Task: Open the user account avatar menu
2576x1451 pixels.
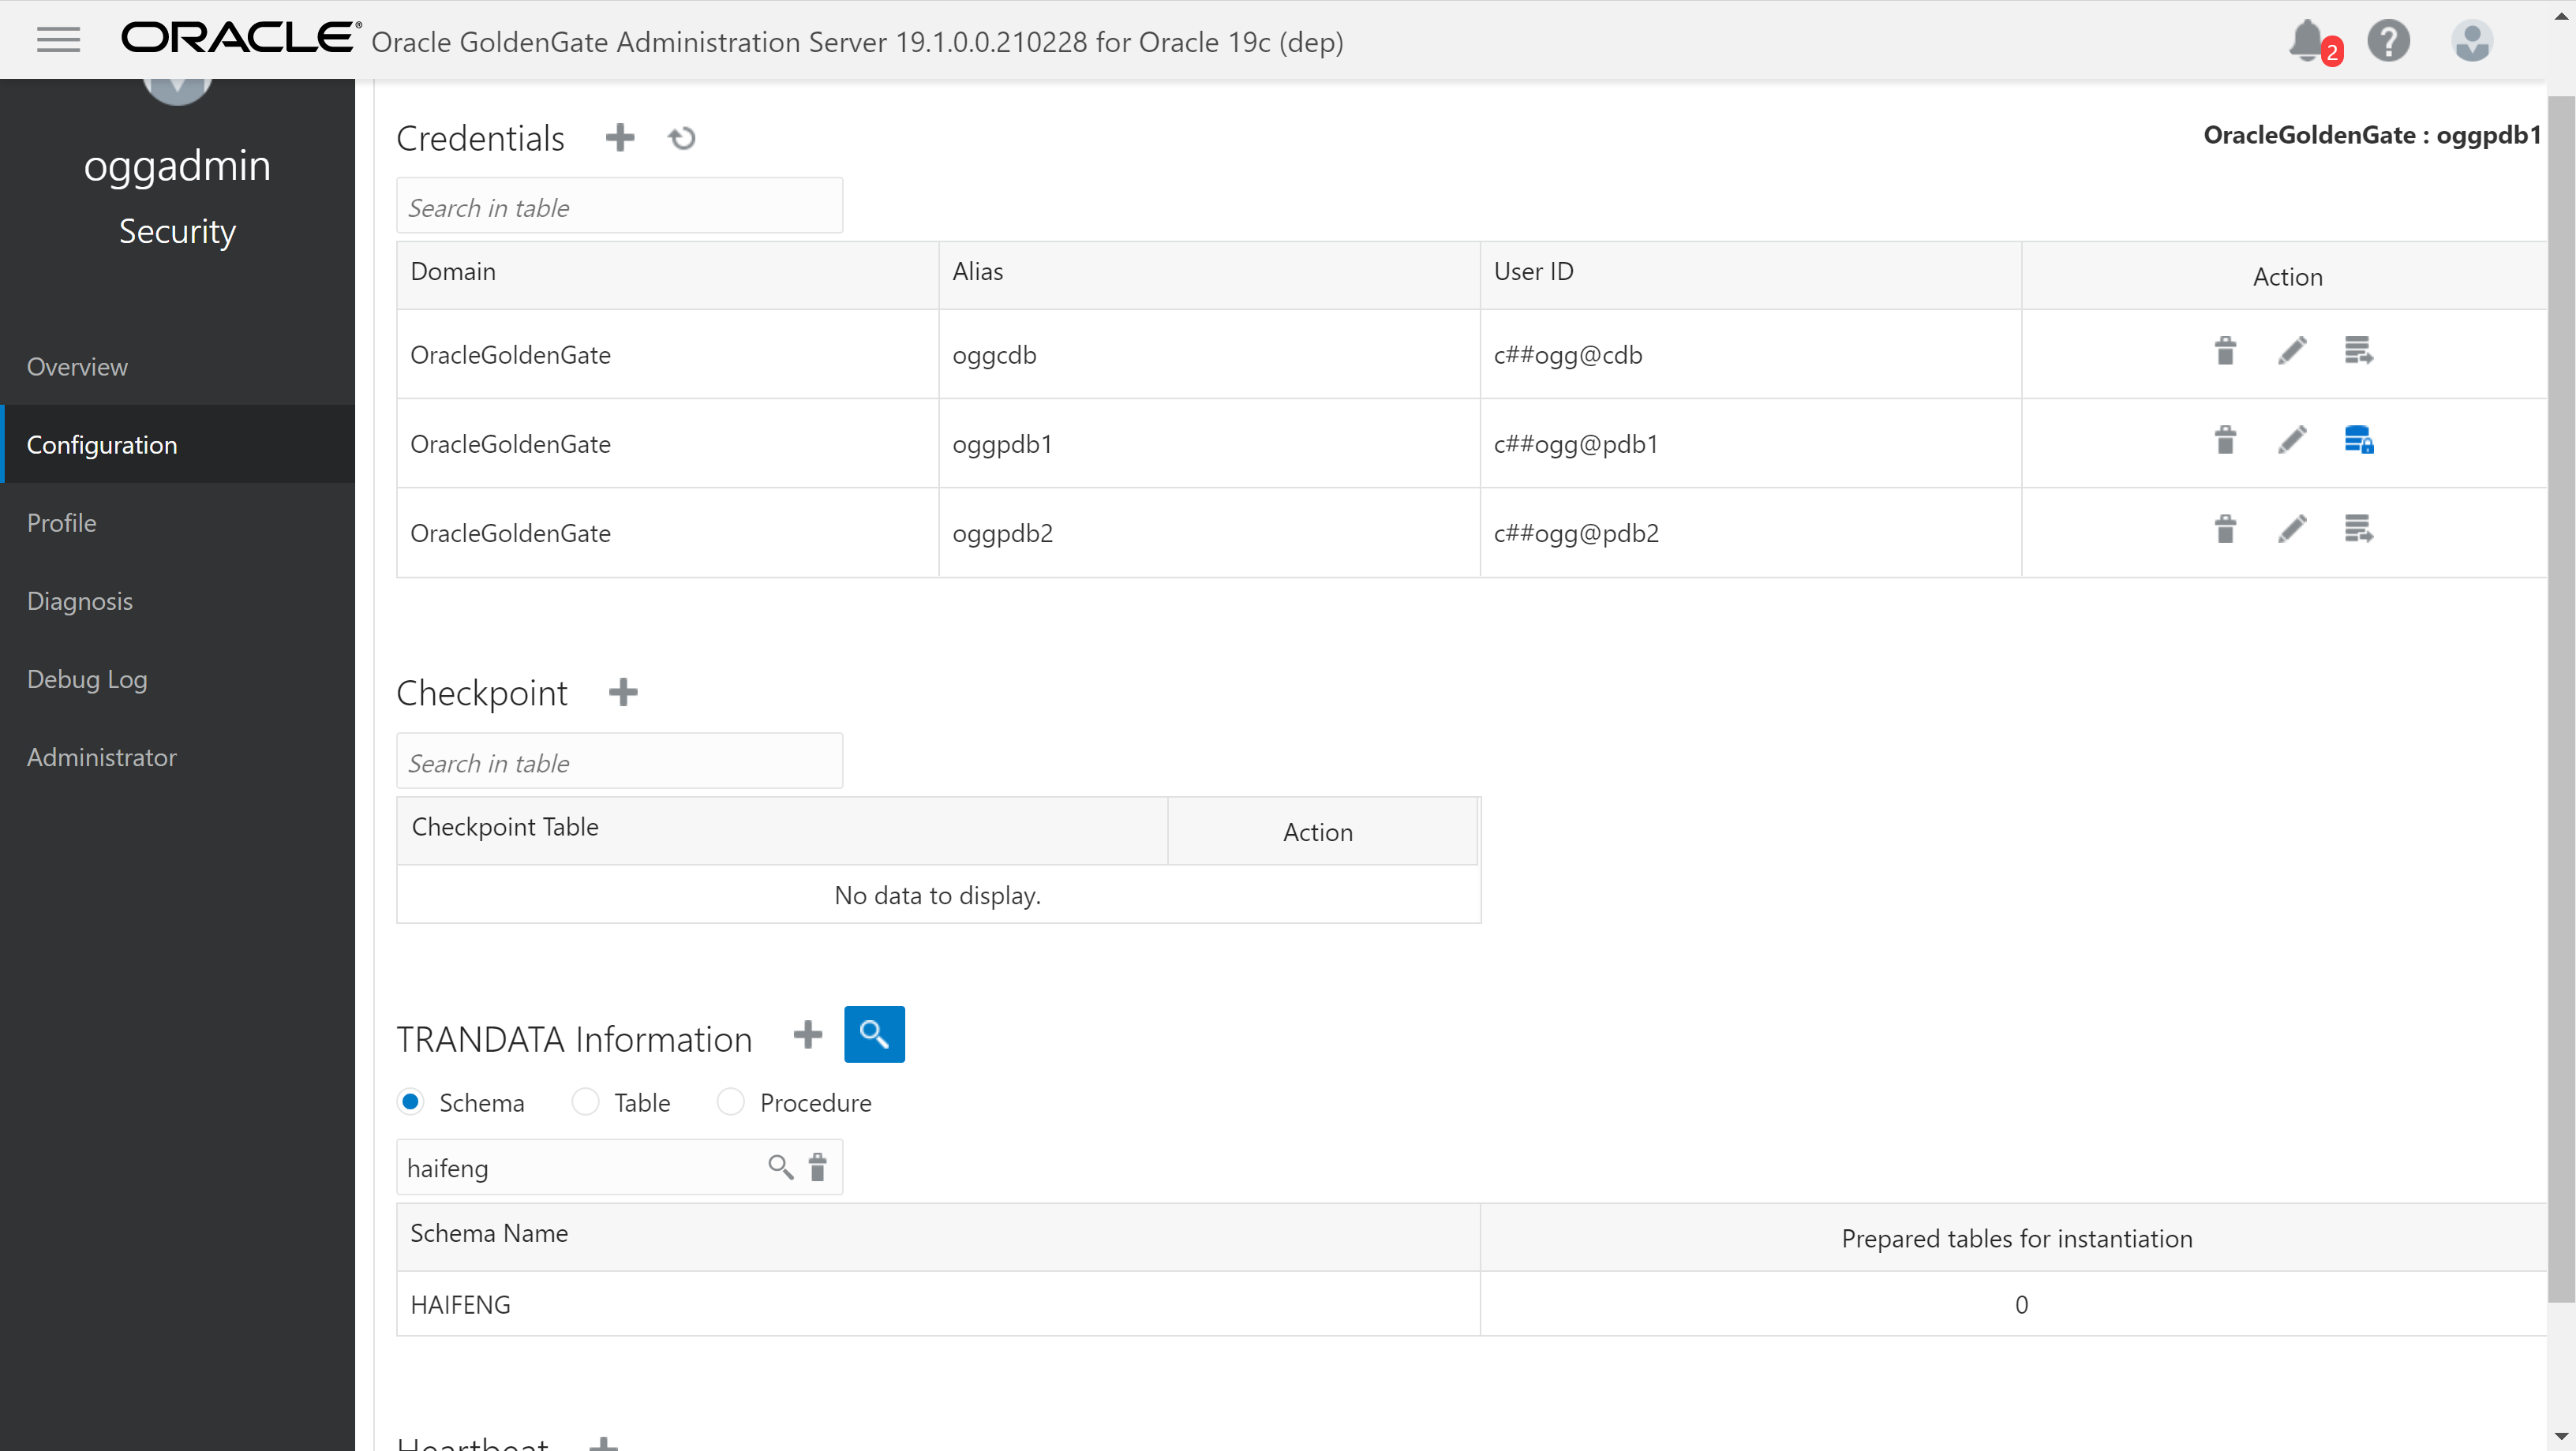Action: (x=2471, y=41)
